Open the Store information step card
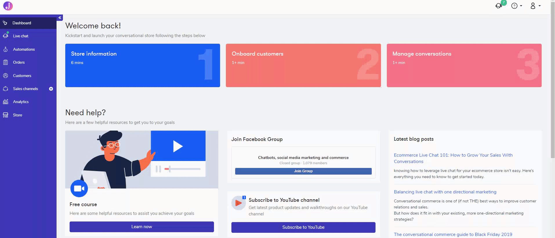555x238 pixels. click(143, 65)
